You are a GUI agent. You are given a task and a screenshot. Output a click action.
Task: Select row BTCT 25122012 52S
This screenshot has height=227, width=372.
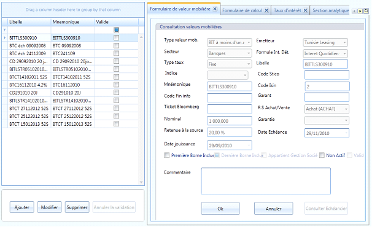tap(70, 116)
